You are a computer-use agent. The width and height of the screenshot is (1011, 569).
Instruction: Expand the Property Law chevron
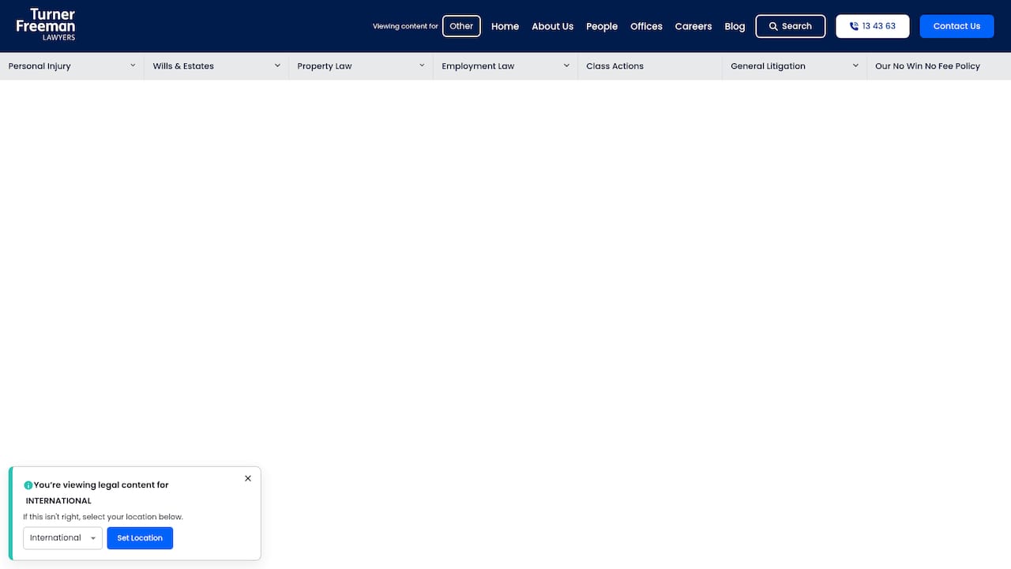[422, 66]
